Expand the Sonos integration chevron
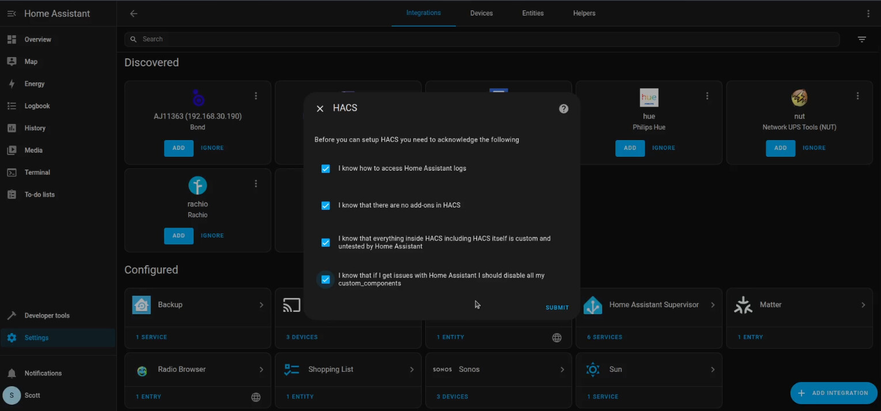Viewport: 881px width, 411px height. [x=562, y=369]
